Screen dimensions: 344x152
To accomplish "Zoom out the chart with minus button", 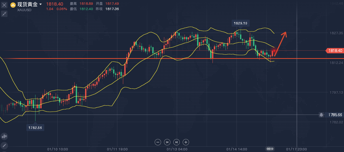I will (158, 142).
